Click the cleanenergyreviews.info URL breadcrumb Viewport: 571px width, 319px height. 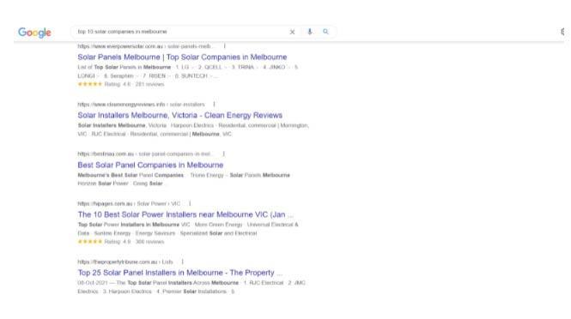click(x=142, y=105)
